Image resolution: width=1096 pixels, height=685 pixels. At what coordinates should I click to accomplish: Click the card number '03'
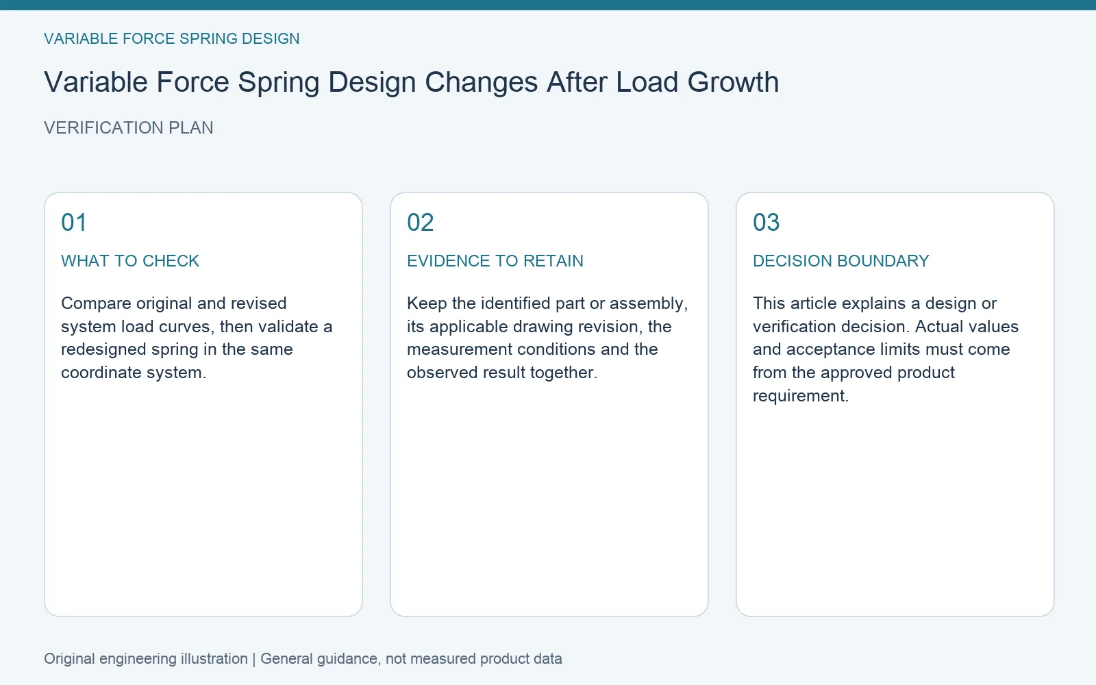pos(767,223)
